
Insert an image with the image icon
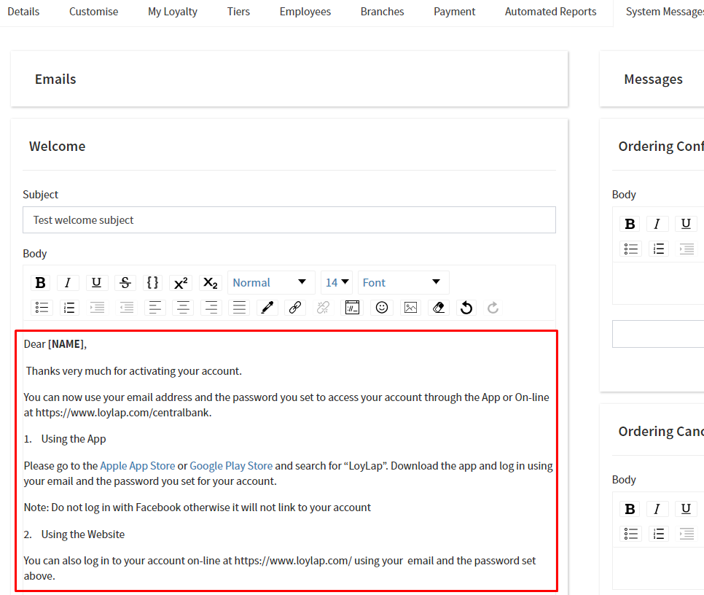[x=410, y=308]
